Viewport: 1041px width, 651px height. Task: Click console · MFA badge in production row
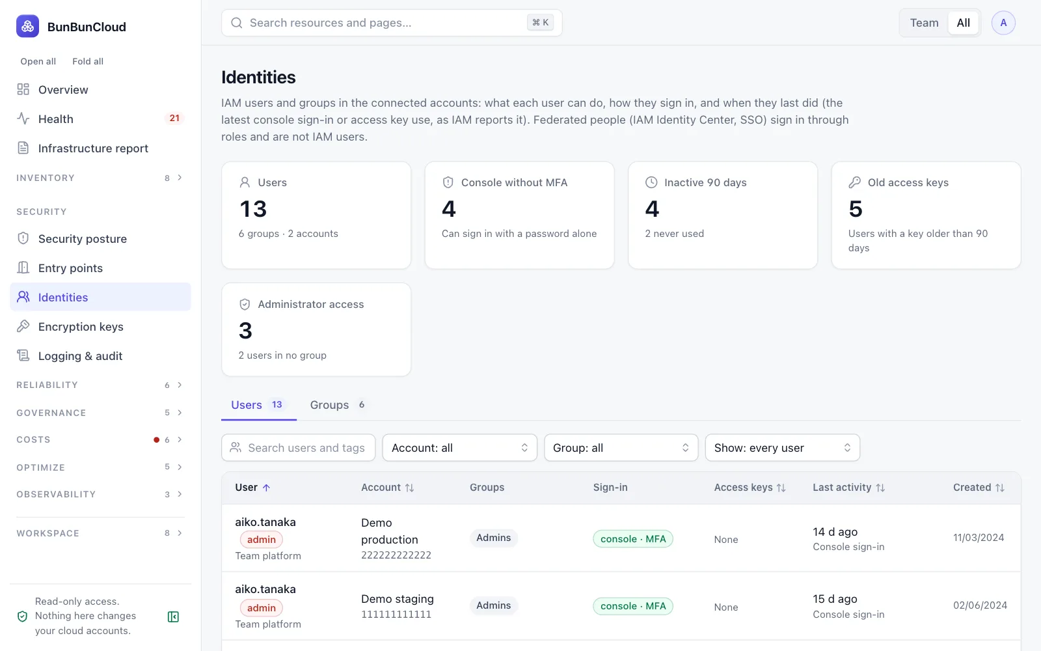tap(633, 539)
